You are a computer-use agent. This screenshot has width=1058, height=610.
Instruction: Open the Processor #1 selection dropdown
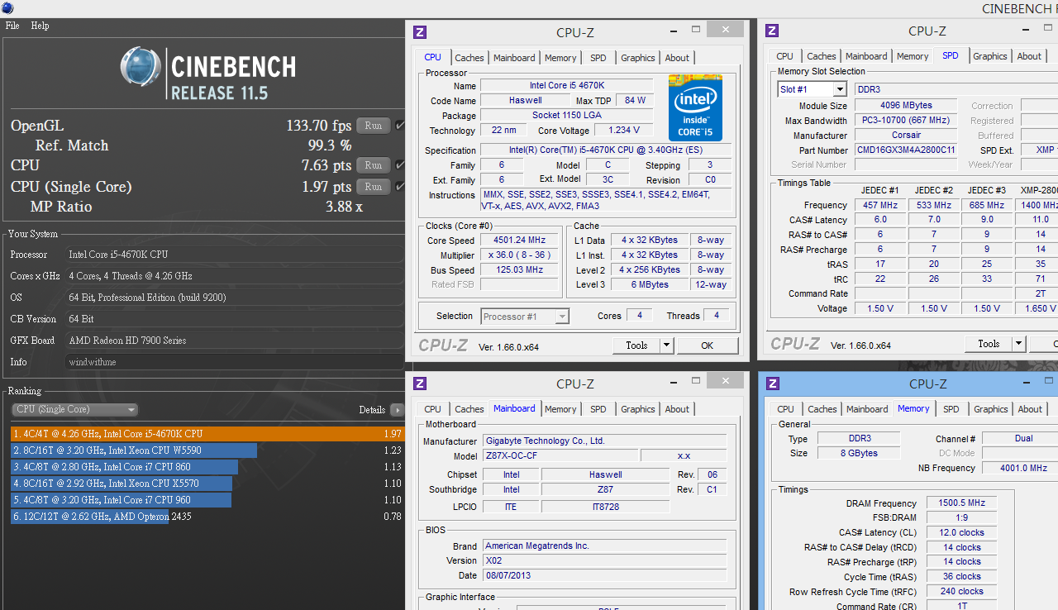coord(524,317)
